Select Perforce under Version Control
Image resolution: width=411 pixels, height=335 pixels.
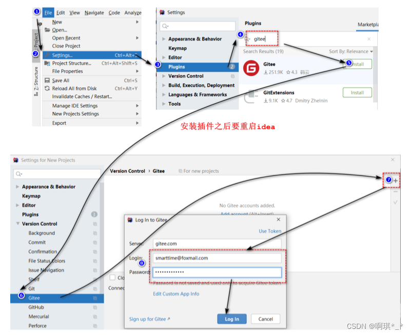click(37, 326)
